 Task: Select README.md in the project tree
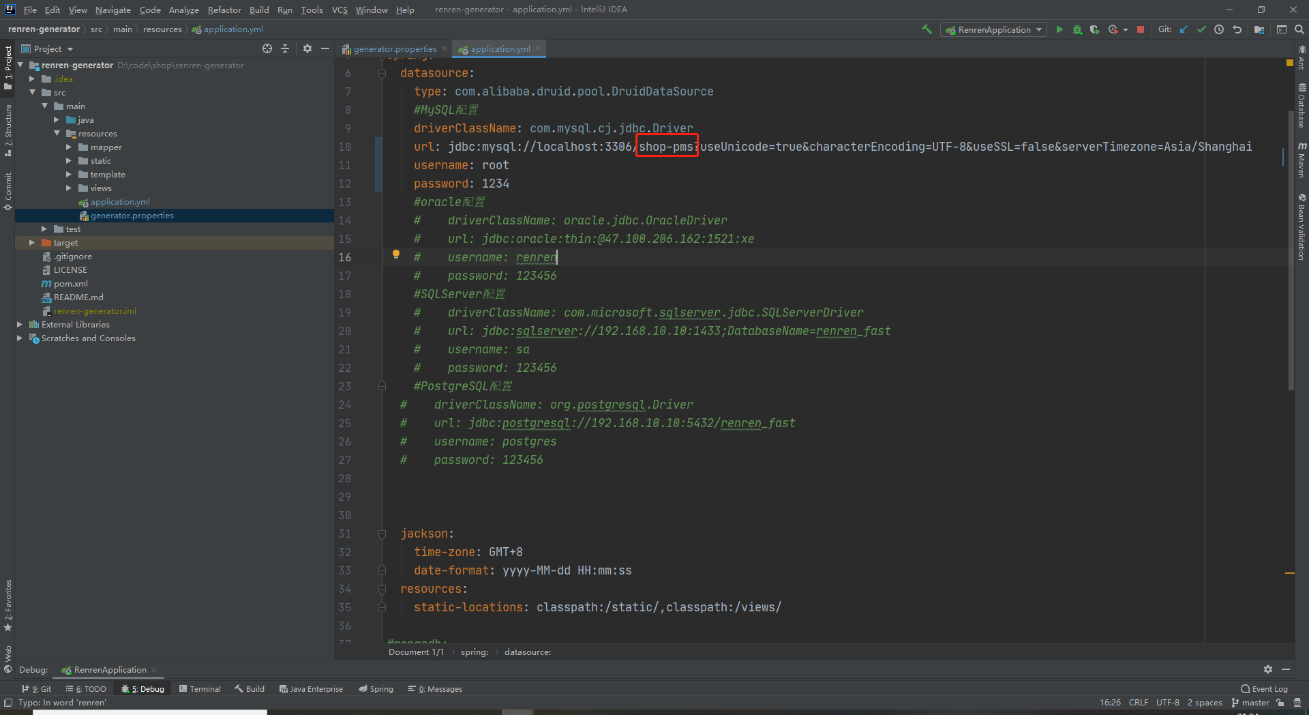click(x=78, y=297)
